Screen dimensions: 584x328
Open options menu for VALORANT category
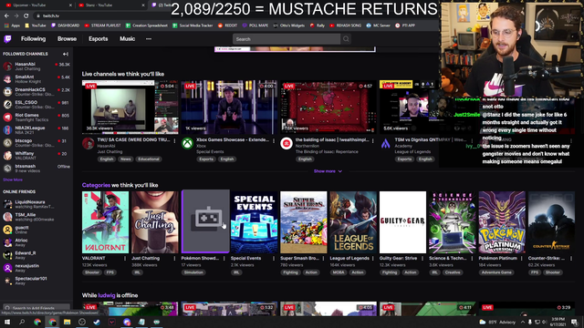coord(125,258)
